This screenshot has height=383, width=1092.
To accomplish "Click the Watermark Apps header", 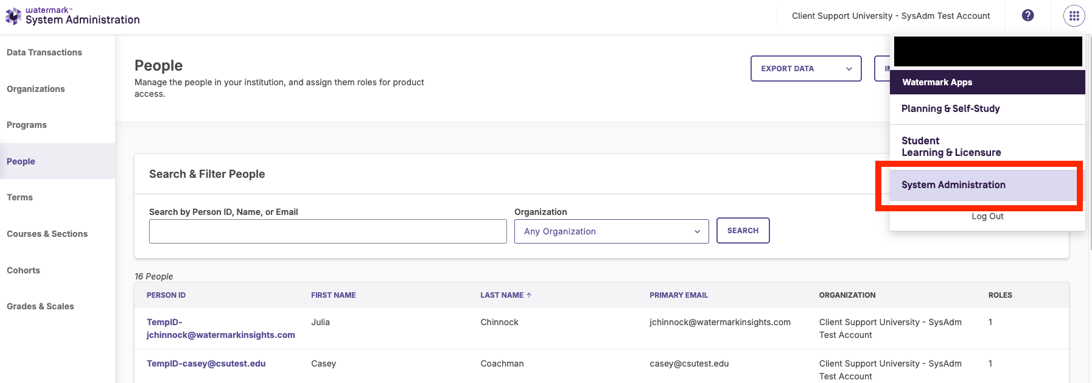I will point(987,82).
